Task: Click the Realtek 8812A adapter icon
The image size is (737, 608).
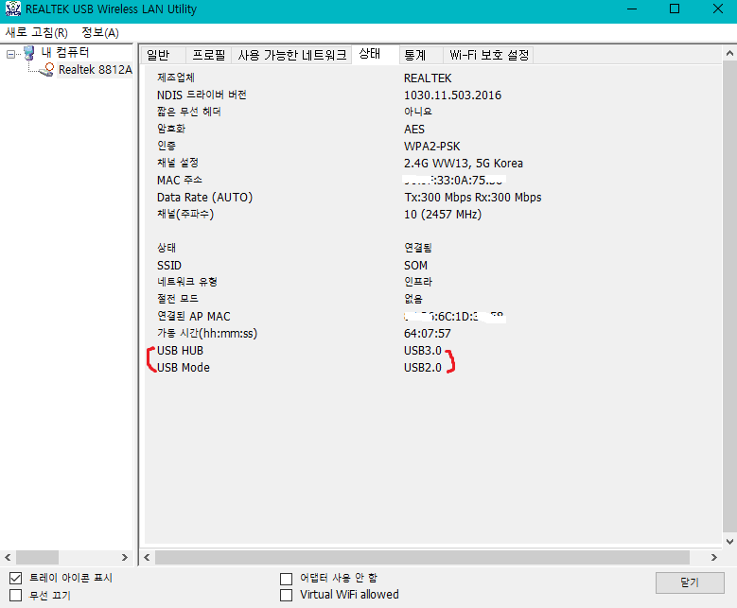Action: (46, 70)
